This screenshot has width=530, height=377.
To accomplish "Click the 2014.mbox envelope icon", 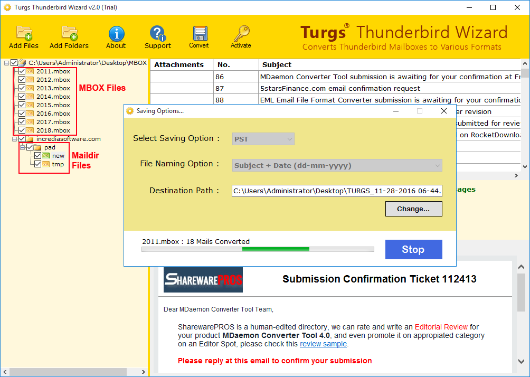I will (x=30, y=97).
